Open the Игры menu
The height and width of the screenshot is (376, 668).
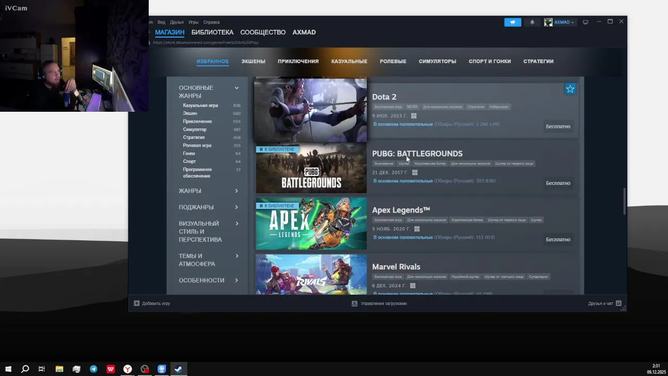(194, 22)
